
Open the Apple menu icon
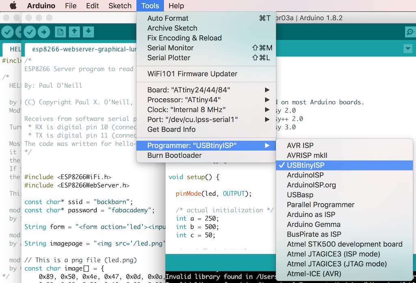[13, 6]
